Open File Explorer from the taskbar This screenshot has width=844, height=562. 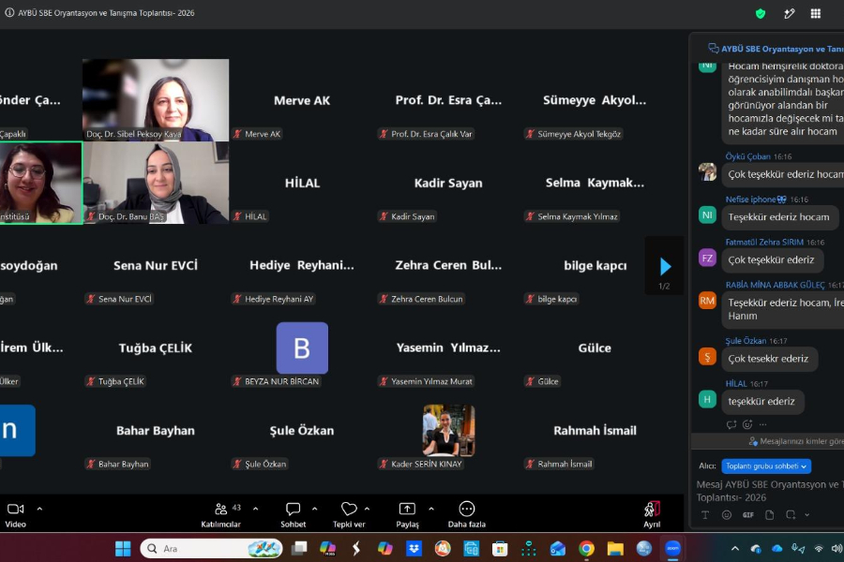[615, 549]
